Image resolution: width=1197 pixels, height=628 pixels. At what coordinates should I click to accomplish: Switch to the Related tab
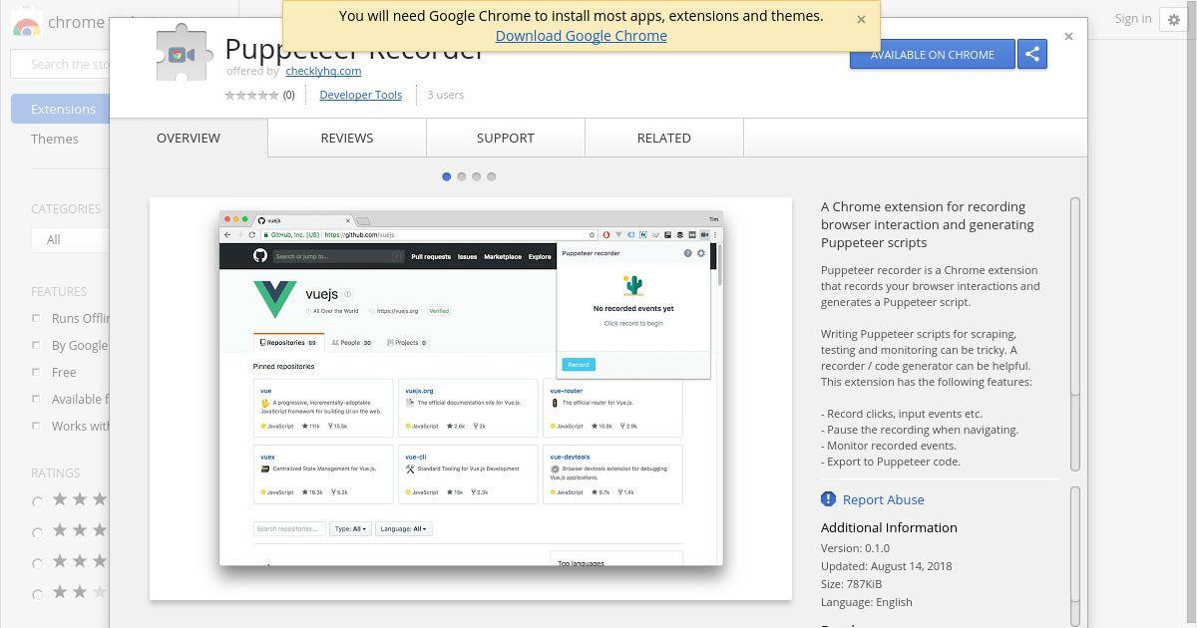pyautogui.click(x=664, y=138)
